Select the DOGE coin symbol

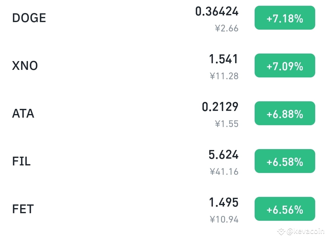click(29, 18)
